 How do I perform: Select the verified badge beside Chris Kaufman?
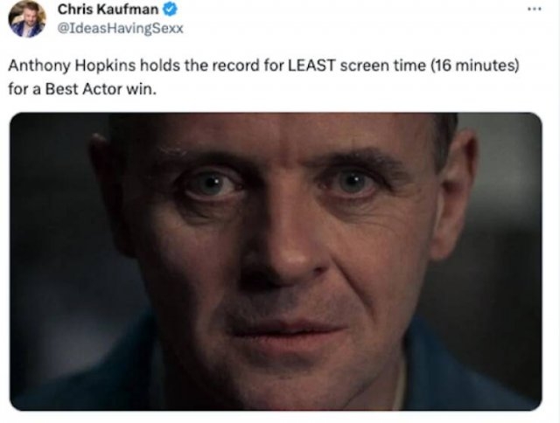pyautogui.click(x=172, y=10)
